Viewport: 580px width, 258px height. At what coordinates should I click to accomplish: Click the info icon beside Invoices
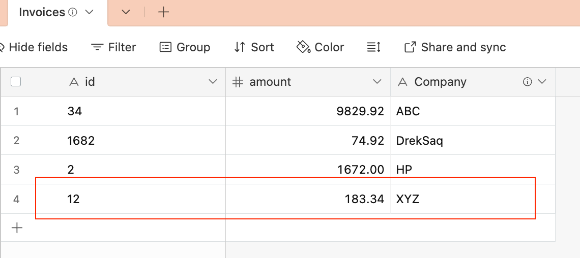pyautogui.click(x=73, y=13)
